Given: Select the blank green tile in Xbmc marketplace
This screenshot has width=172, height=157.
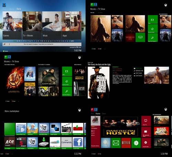Looking at the screenshot, I should (x=10, y=129).
